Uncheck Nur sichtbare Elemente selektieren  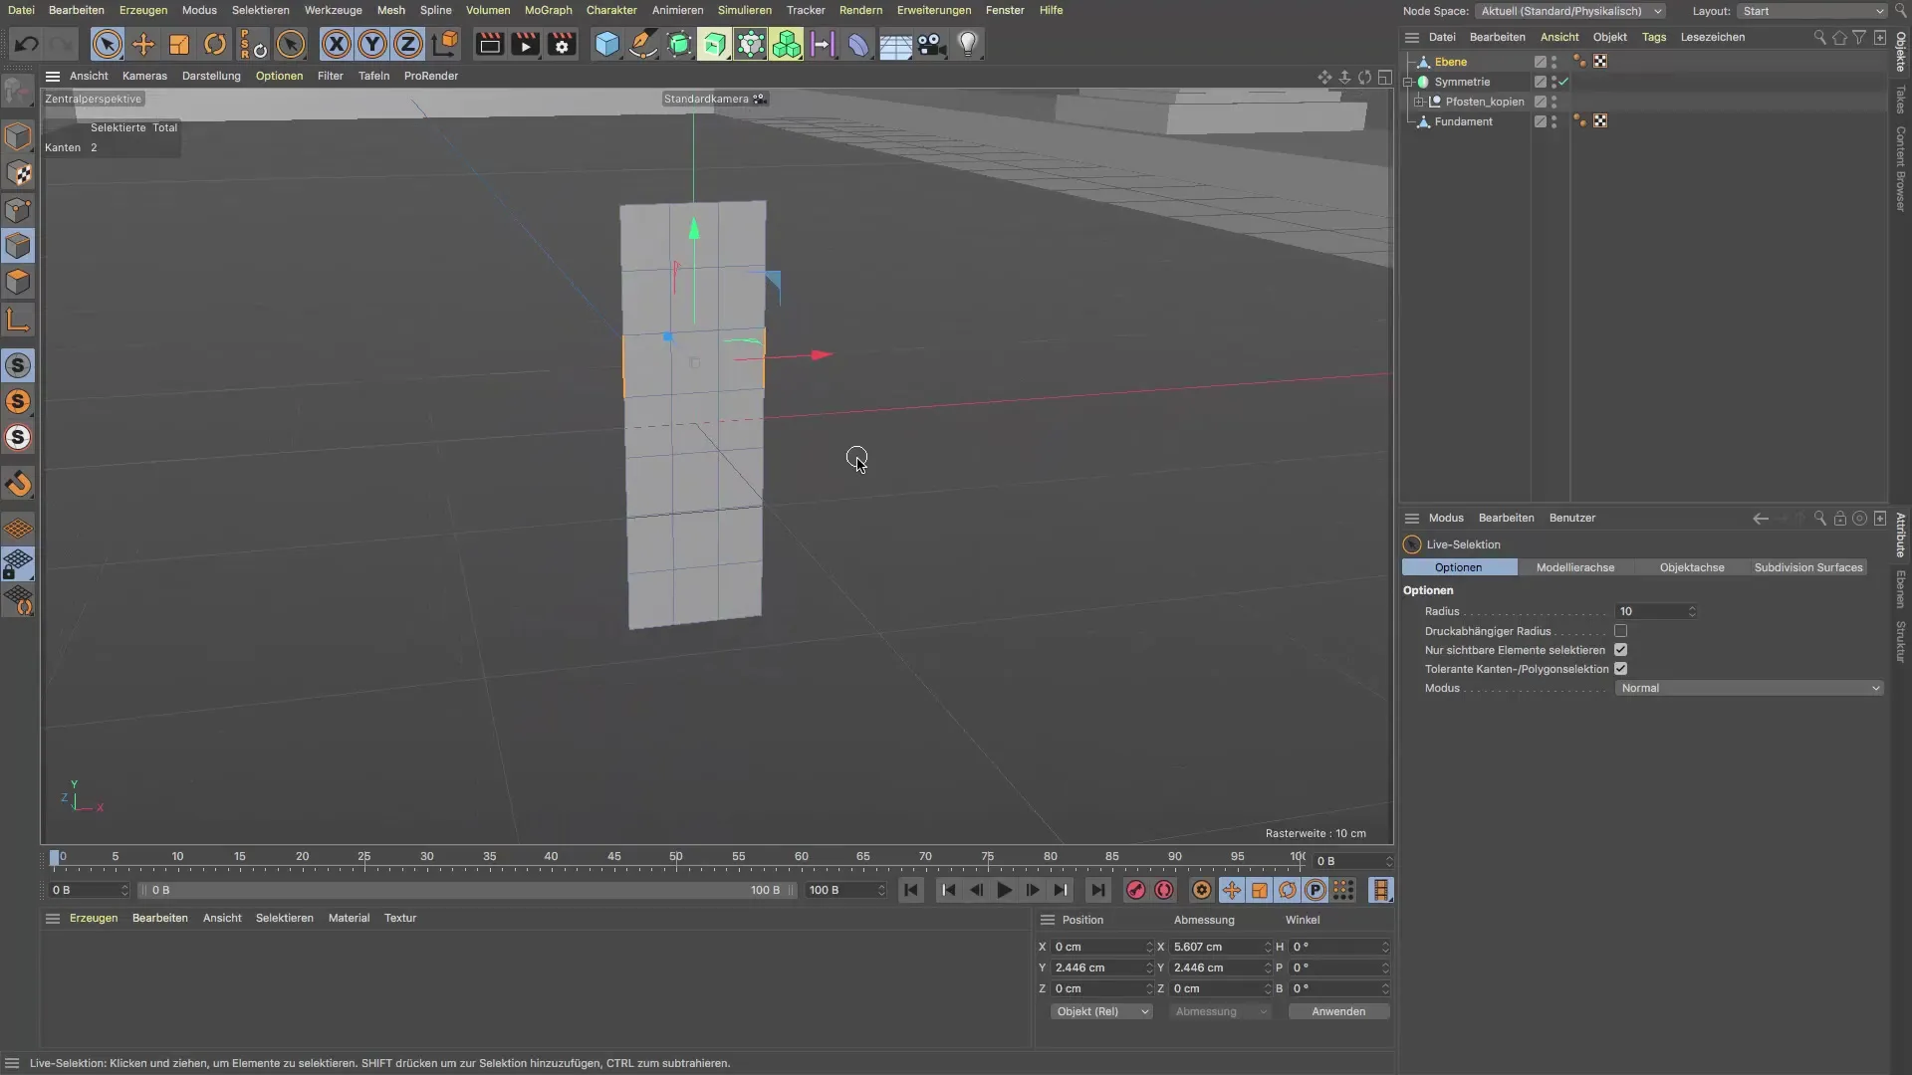1620,650
